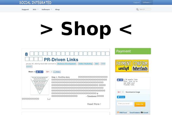
Task: Expand the SEO navigation menu
Action: tap(36, 9)
